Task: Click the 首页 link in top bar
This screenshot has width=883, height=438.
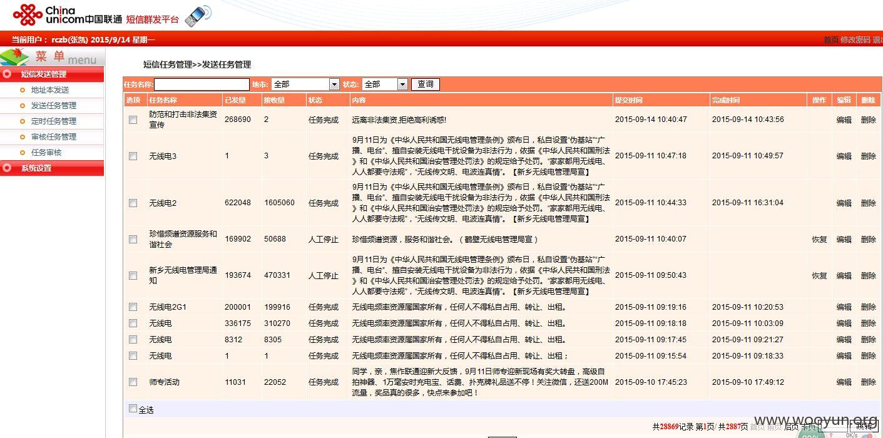Action: pyautogui.click(x=830, y=39)
